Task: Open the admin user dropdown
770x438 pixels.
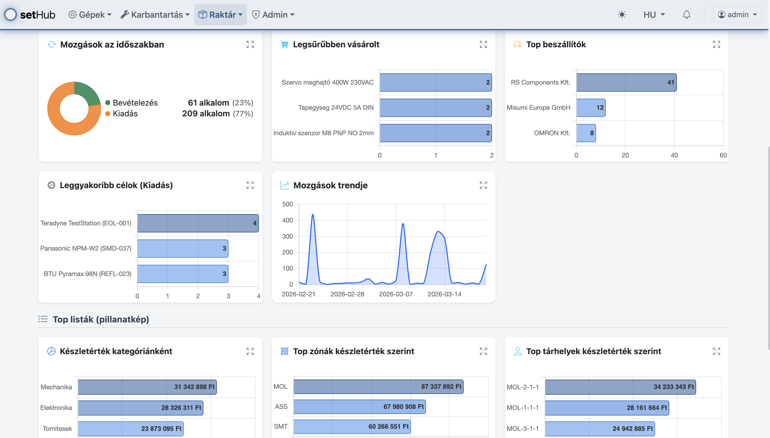Action: tap(737, 15)
